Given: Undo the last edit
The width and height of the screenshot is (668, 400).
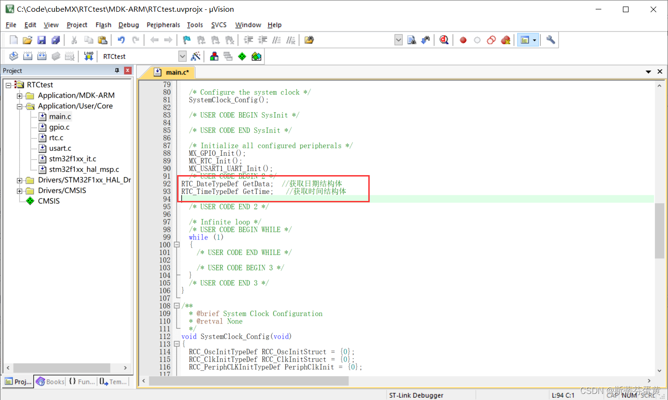Looking at the screenshot, I should coord(121,40).
